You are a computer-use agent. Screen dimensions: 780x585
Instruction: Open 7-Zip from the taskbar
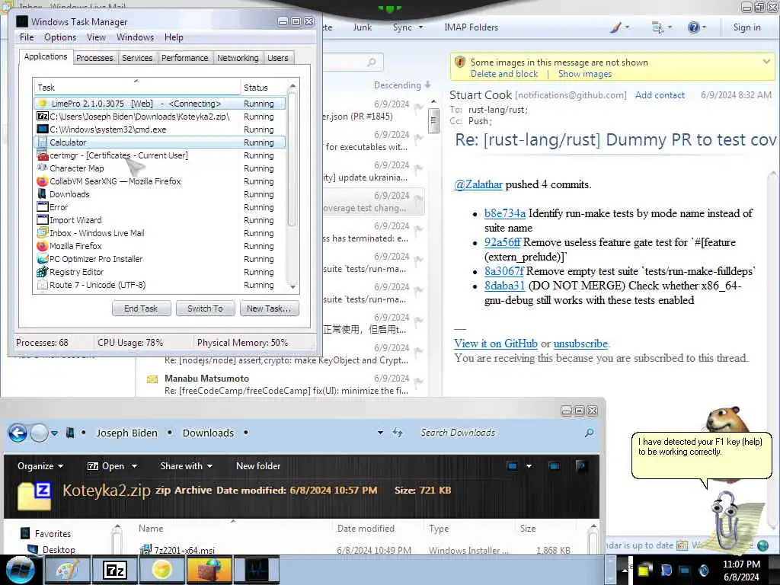coord(114,571)
